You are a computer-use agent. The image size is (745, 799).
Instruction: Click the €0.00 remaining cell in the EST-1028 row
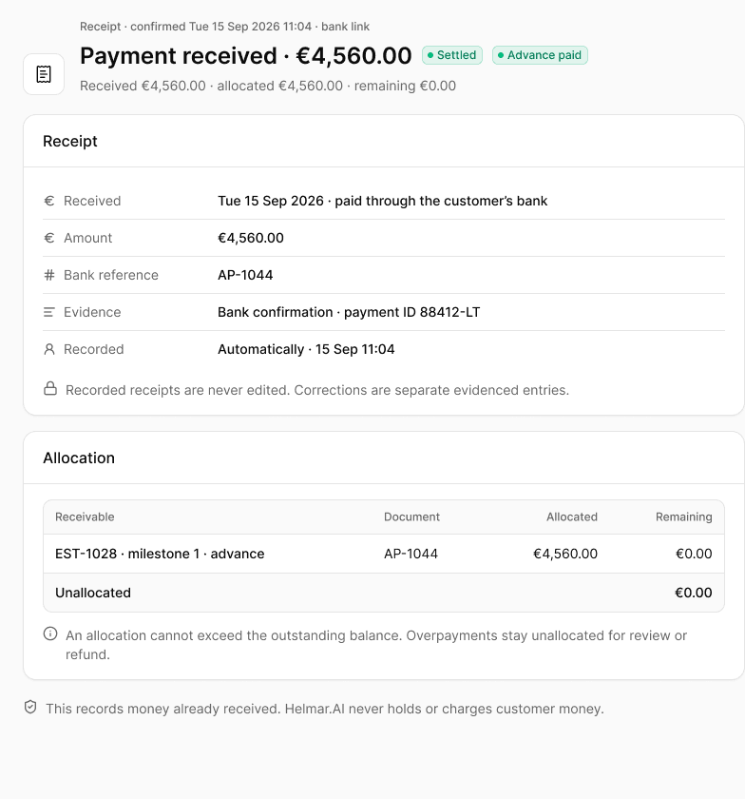[x=694, y=554]
